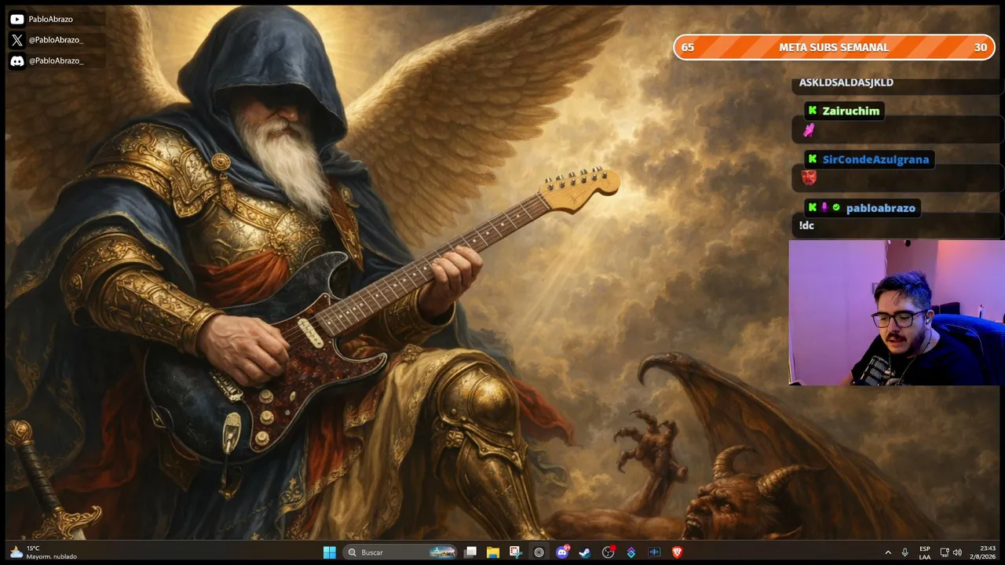Image resolution: width=1005 pixels, height=565 pixels.
Task: Open the weather widget showing 15°C
Action: click(x=43, y=552)
